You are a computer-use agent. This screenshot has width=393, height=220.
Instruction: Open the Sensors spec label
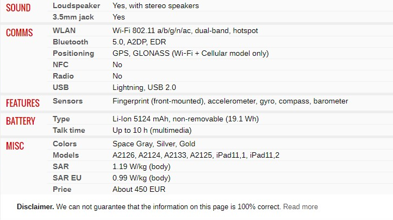67,101
